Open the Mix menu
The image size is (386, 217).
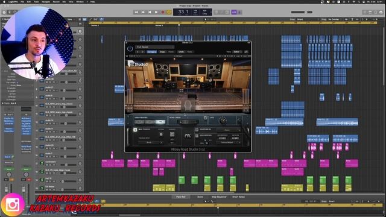coord(64,2)
